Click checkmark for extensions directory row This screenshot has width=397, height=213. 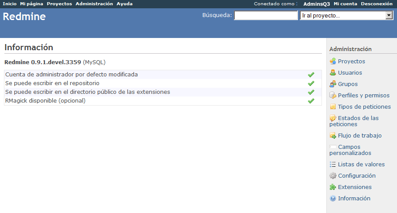[311, 92]
